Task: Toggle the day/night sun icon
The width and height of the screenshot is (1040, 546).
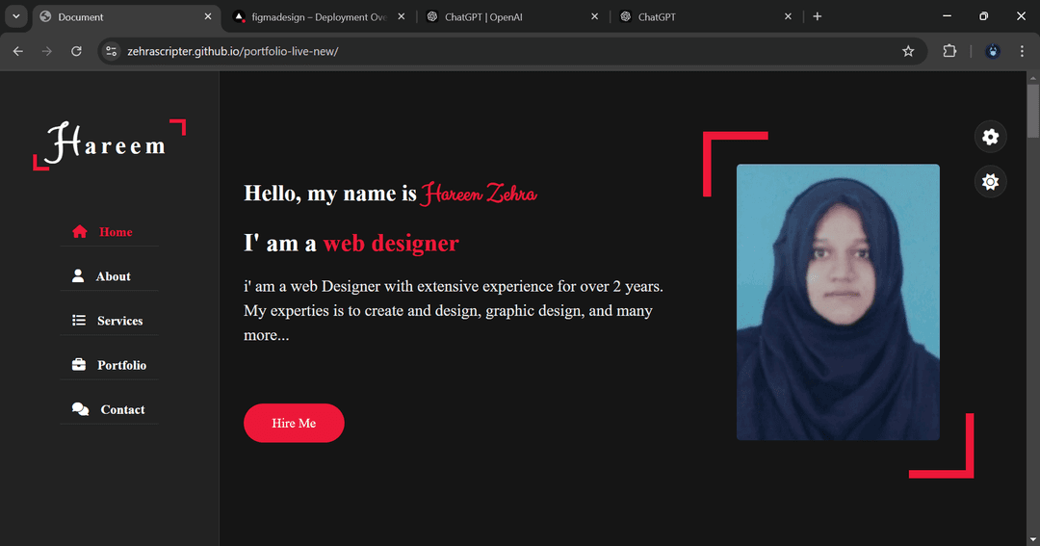Action: pyautogui.click(x=990, y=182)
